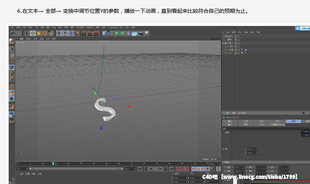Select the Scale tool
Viewport: 310px width, 184px height.
[39, 33]
